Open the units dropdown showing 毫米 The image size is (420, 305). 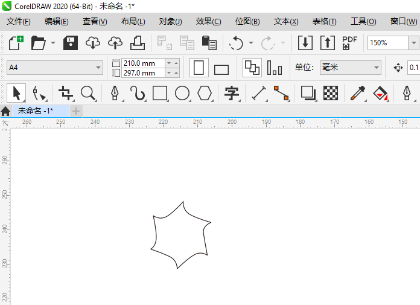351,68
